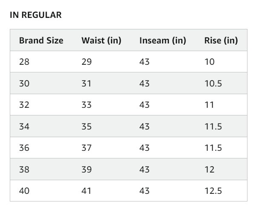The width and height of the screenshot is (256, 210).
Task: Select the waist value 41
Action: point(87,191)
